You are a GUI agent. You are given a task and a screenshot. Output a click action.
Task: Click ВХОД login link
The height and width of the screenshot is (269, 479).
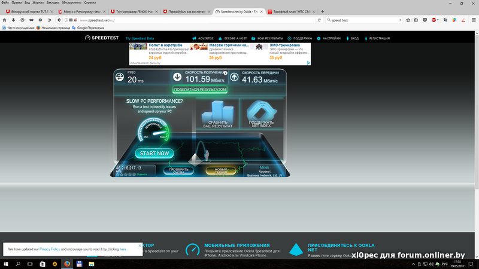coord(352,38)
